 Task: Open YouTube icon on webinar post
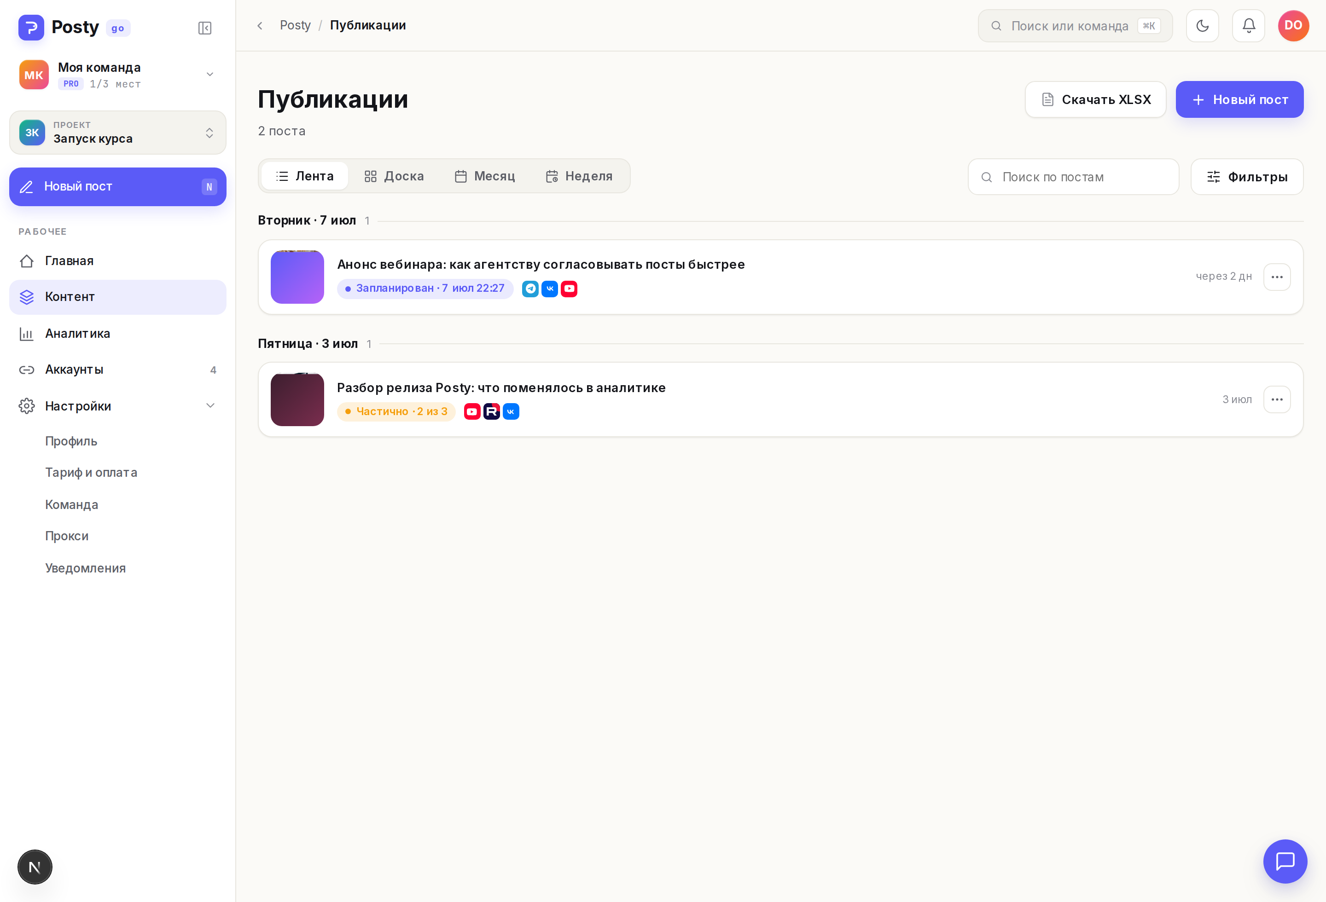569,289
